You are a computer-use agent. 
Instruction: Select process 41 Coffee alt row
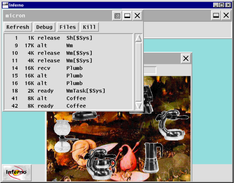coord(68,98)
